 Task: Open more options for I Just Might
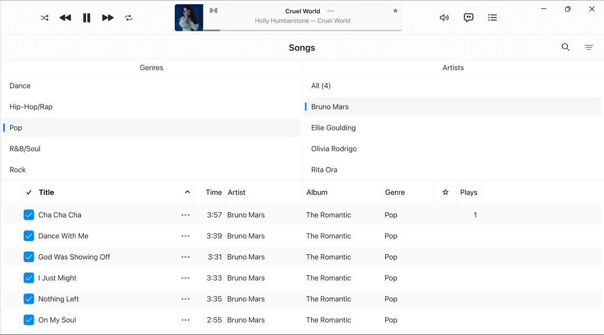186,278
